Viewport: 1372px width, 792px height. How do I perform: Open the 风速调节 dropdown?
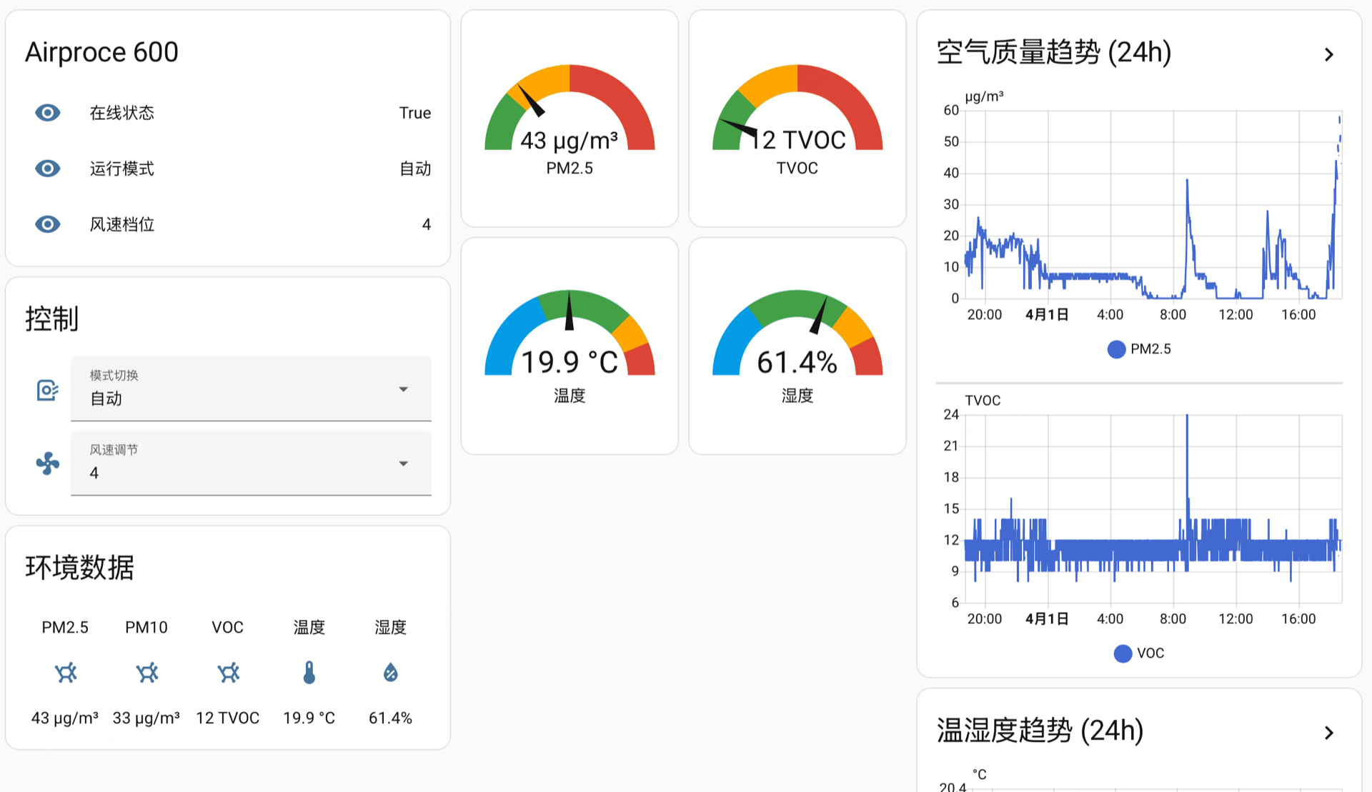[x=404, y=463]
